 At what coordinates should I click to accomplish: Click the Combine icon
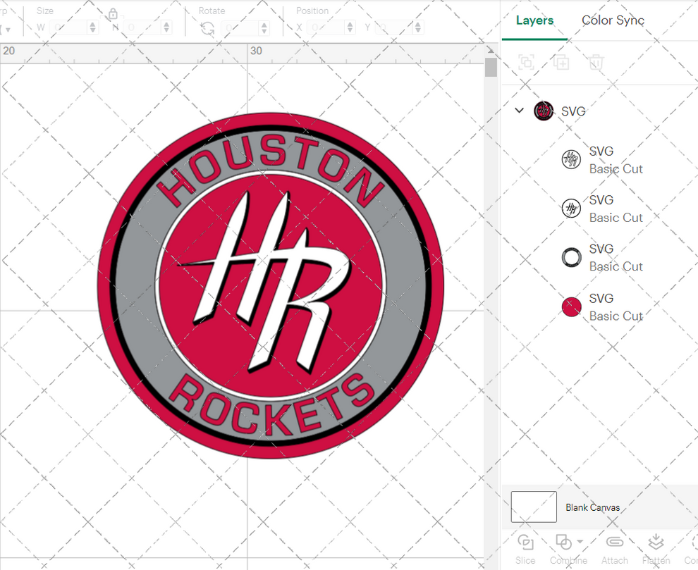tap(563, 542)
